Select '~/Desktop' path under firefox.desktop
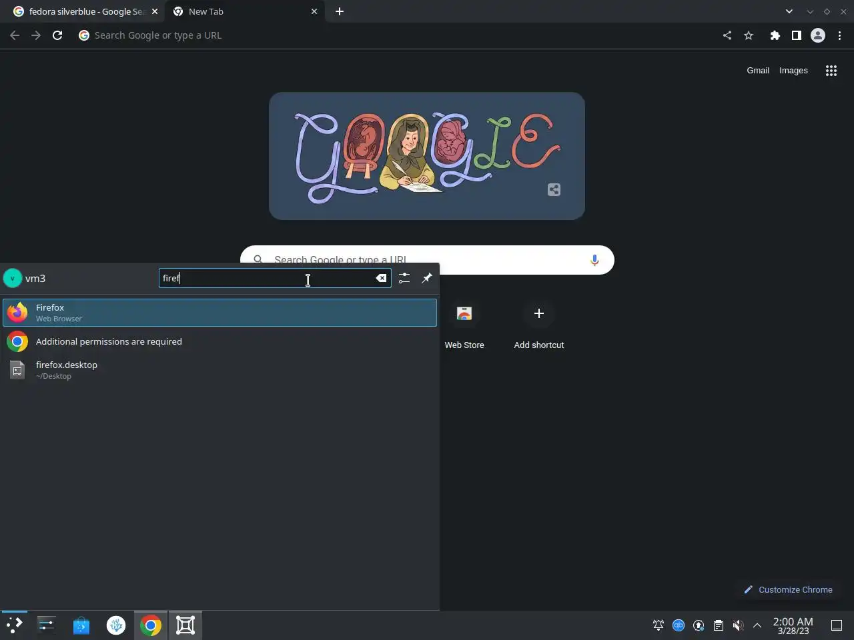Image resolution: width=854 pixels, height=640 pixels. pyautogui.click(x=53, y=376)
